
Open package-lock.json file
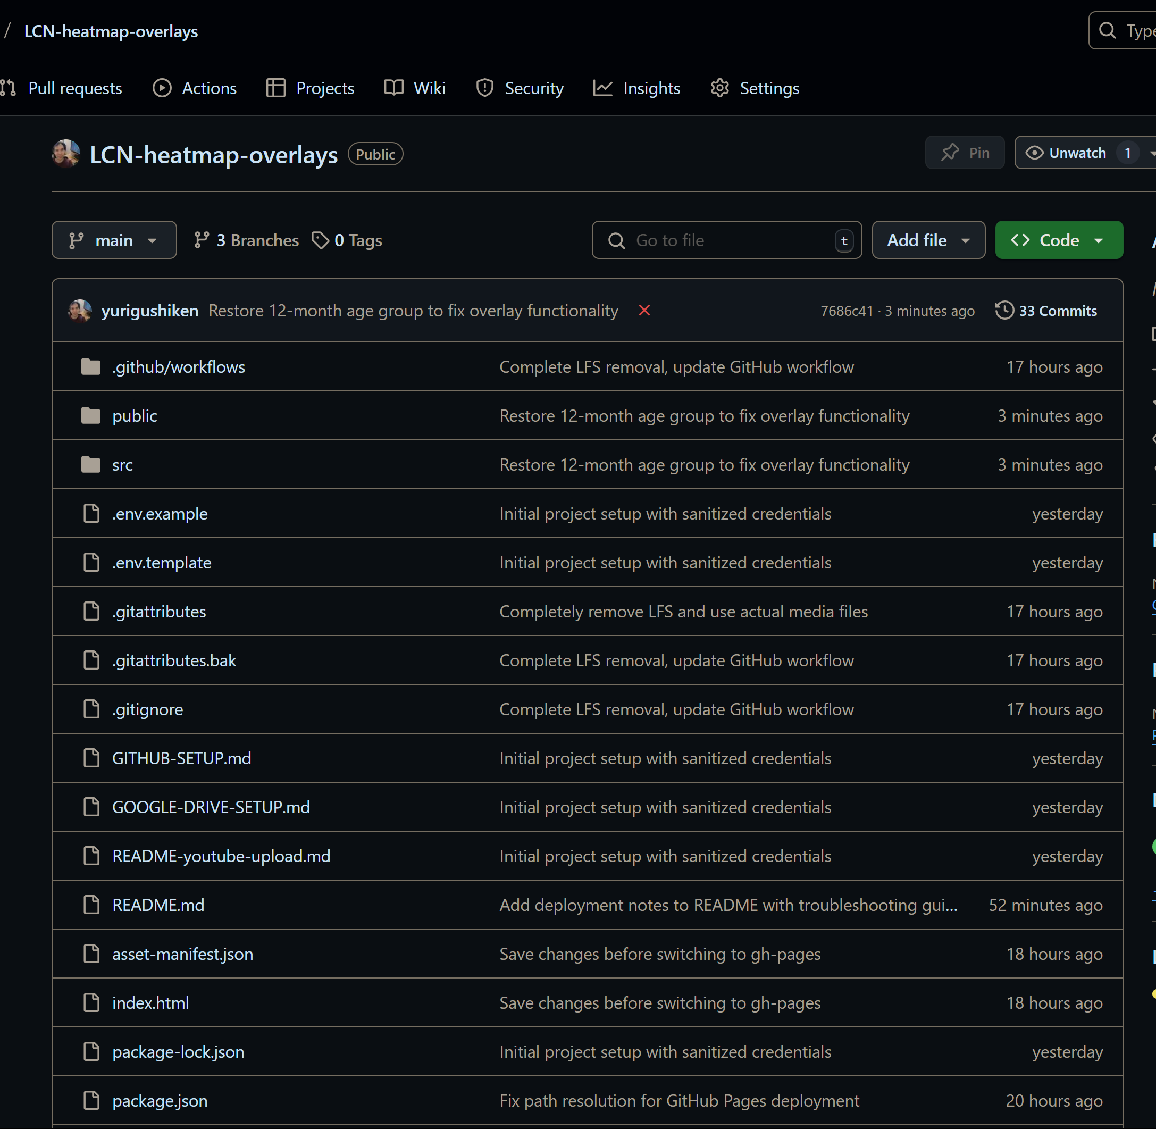click(x=179, y=1052)
